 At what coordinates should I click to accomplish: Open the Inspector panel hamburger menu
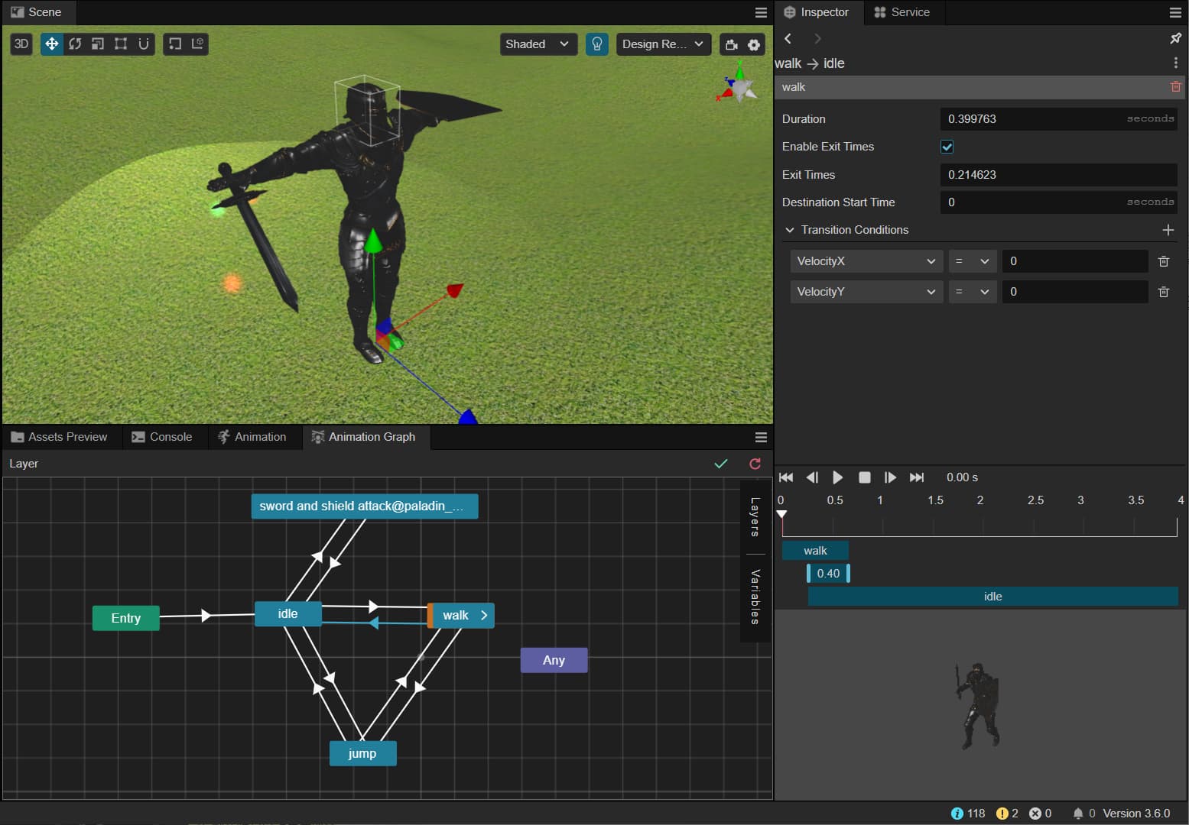1175,12
